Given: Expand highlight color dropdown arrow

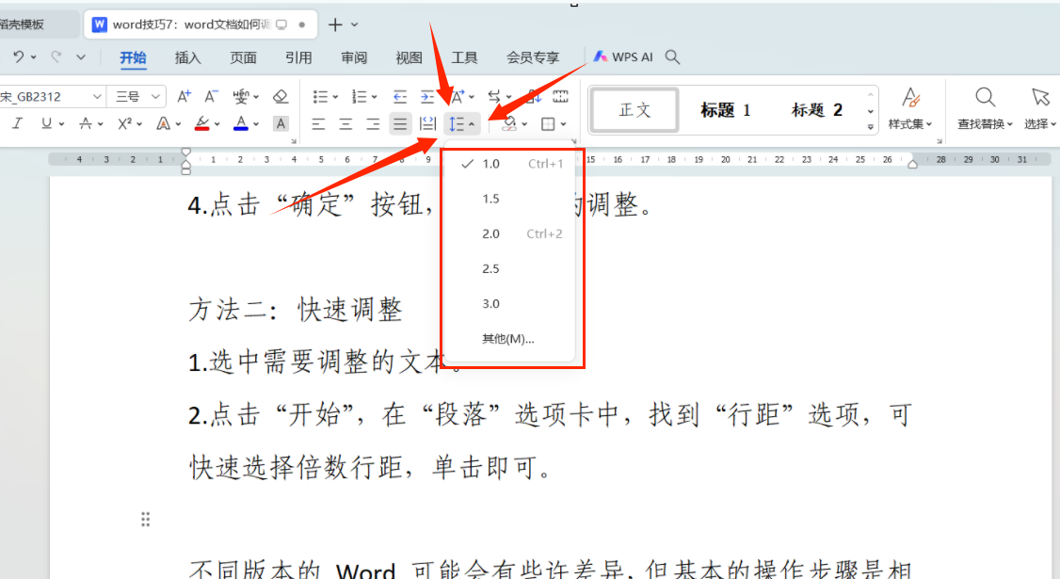Looking at the screenshot, I should tap(217, 124).
